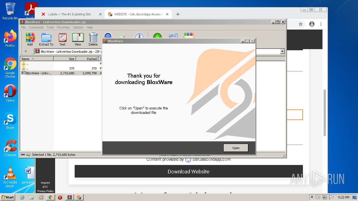Expand the archive path dropdown
This screenshot has width=358, height=201.
point(282,51)
